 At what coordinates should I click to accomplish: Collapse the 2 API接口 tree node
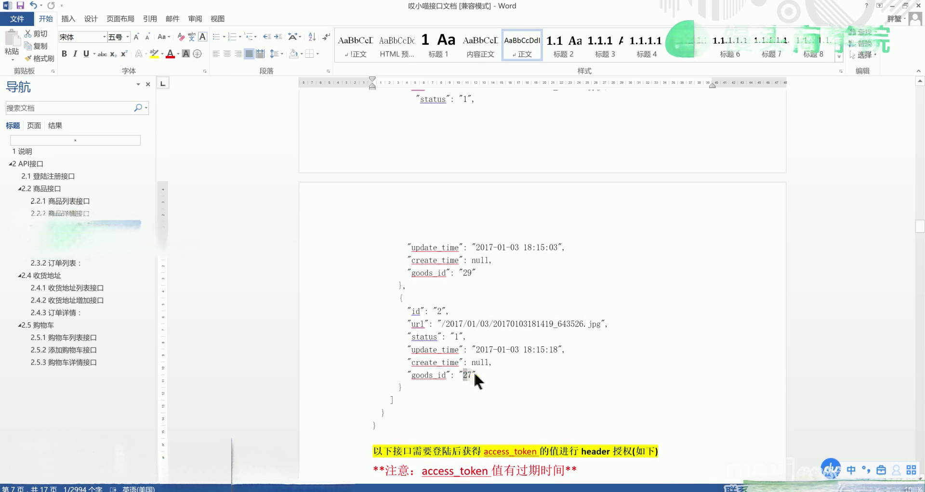click(10, 164)
